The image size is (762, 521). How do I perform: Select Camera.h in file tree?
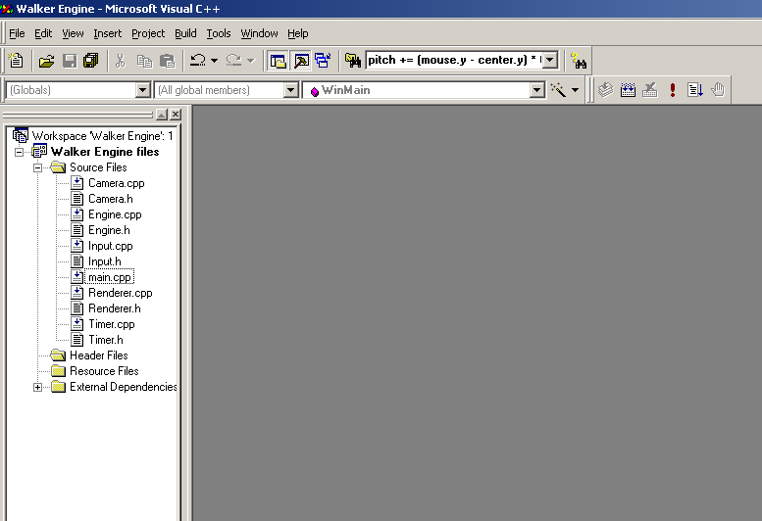110,199
